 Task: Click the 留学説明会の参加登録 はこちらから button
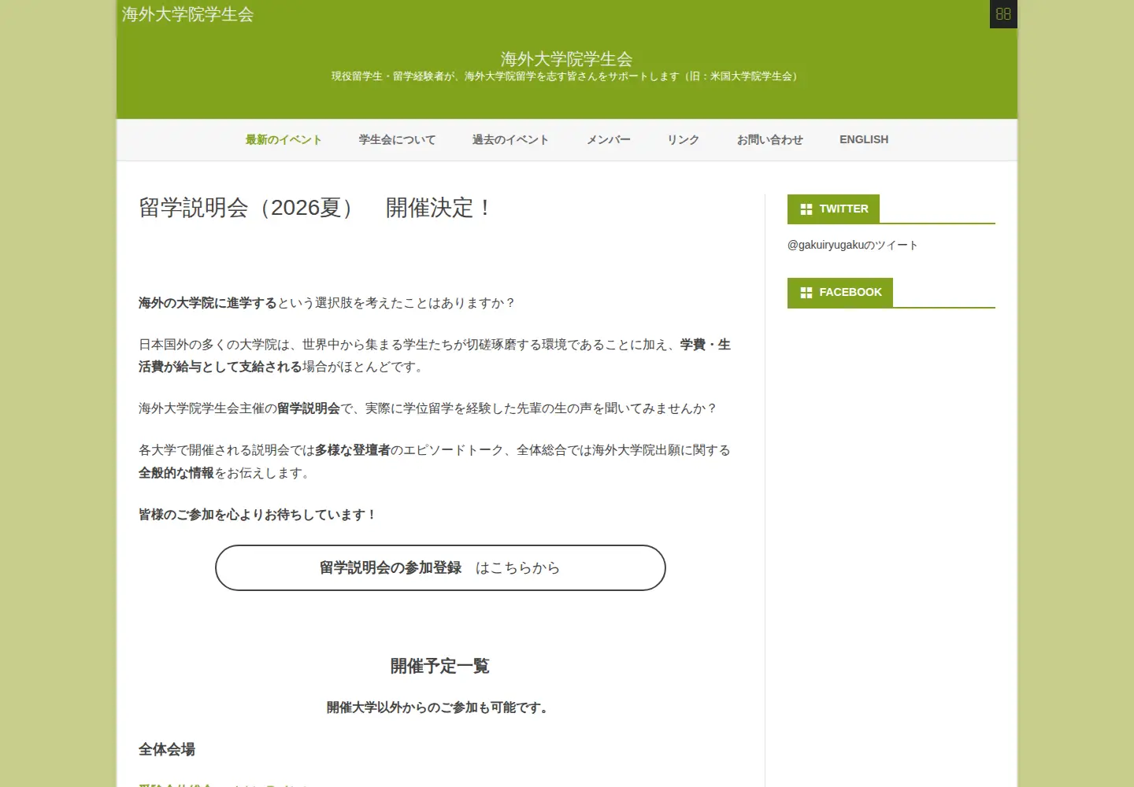440,567
